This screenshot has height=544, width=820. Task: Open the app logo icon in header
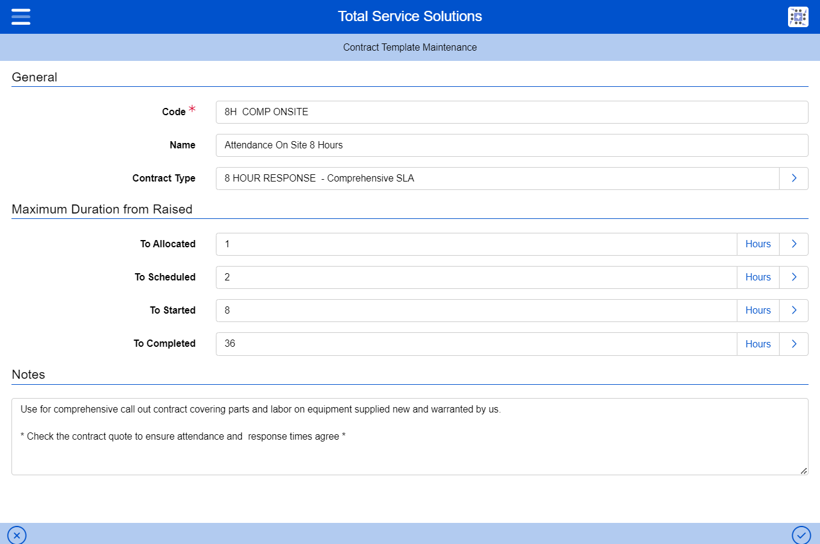coord(798,17)
